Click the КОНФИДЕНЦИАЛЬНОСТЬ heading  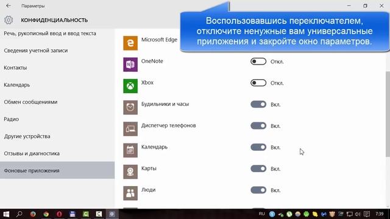pos(54,20)
